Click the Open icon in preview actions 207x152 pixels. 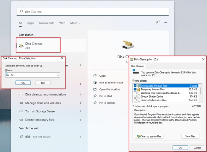pos(95,76)
